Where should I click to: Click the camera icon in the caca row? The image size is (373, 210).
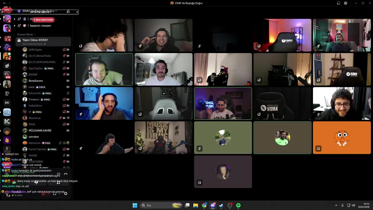[68, 87]
